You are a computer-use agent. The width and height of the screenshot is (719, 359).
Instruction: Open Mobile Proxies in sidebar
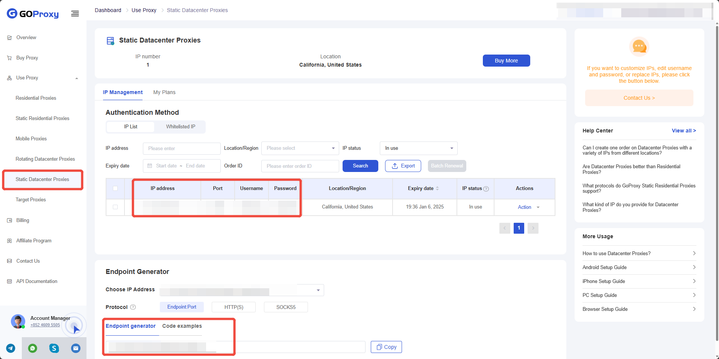pyautogui.click(x=31, y=139)
